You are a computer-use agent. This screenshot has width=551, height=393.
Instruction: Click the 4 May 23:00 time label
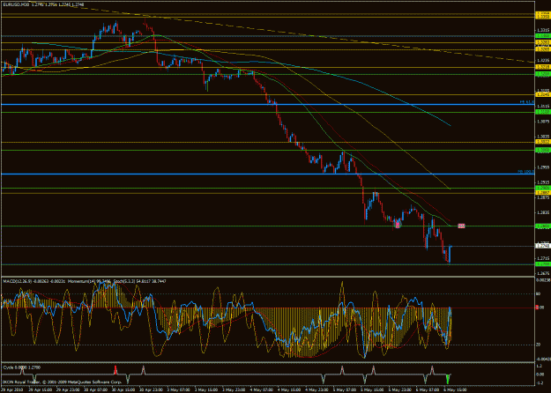pos(316,390)
